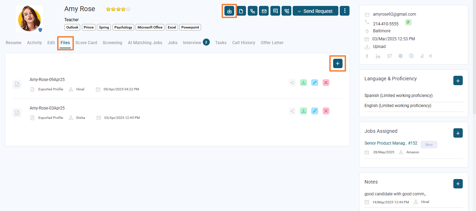Open the Amy-Rose-09Apr25 file name

[x=47, y=80]
